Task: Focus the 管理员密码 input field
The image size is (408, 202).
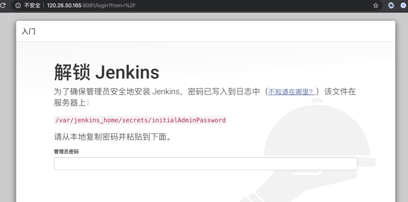Action: (x=206, y=164)
